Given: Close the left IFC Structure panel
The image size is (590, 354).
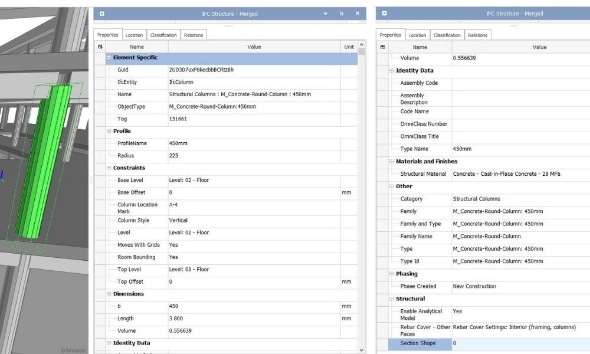Looking at the screenshot, I should (x=358, y=13).
